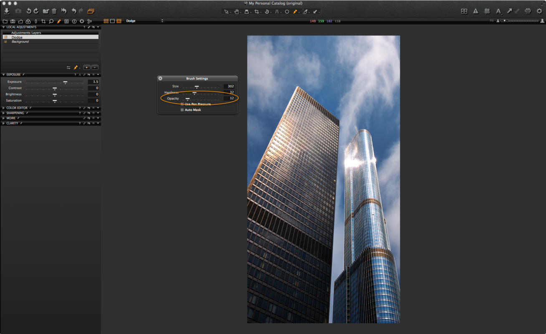
Task: Enable the Auto Mask checkbox
Action: coord(182,110)
